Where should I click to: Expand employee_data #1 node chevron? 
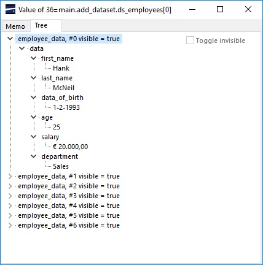10,176
